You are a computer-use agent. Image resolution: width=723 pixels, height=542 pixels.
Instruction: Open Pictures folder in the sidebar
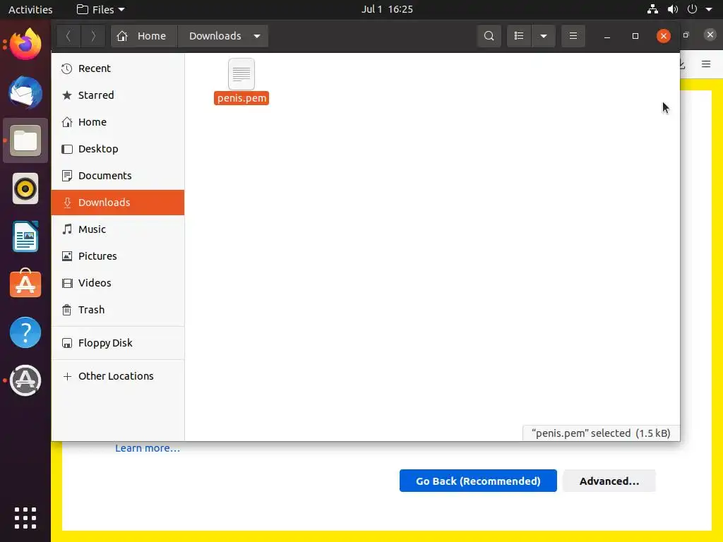(118, 255)
